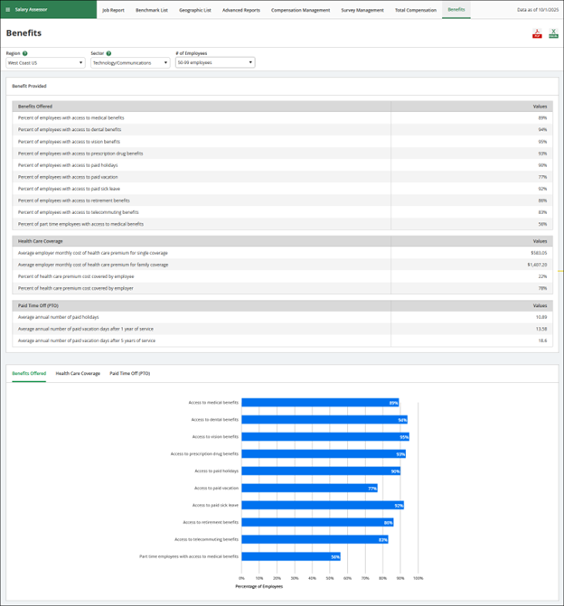Switch to the Benchmark List tab

coord(151,10)
